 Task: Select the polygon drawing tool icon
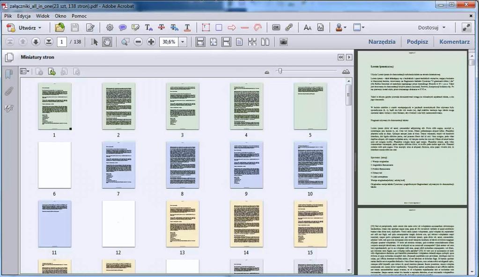(258, 28)
